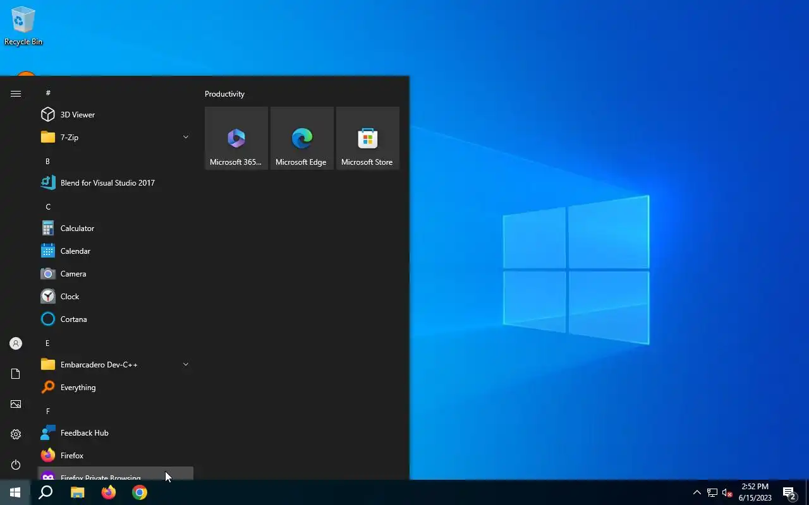Expand the Start menu hamburger navigation
This screenshot has height=505, width=809.
[x=16, y=93]
